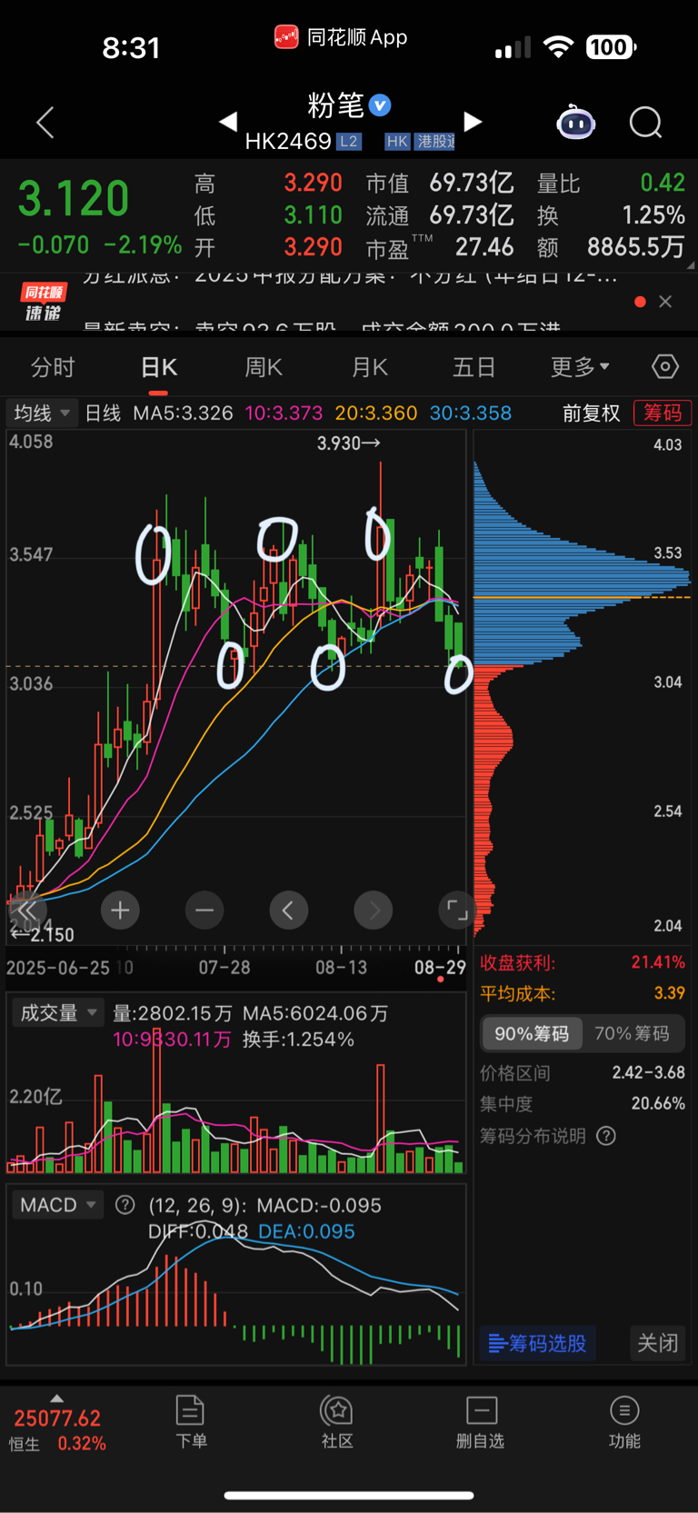This screenshot has height=1513, width=698.
Task: Tap 关闭 to close chip panel
Action: (658, 1343)
